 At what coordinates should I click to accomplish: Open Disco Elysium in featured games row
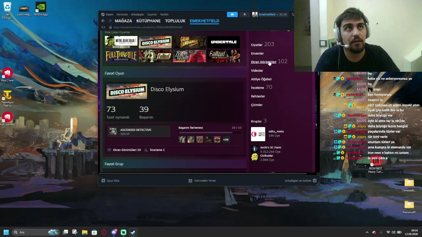click(155, 42)
